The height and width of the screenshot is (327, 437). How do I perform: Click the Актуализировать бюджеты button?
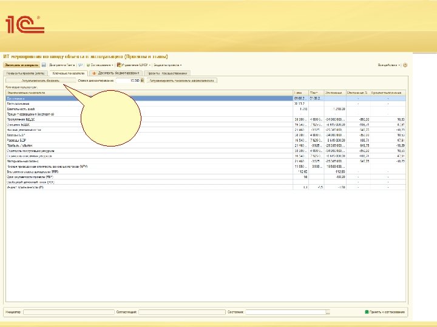pyautogui.click(x=41, y=80)
